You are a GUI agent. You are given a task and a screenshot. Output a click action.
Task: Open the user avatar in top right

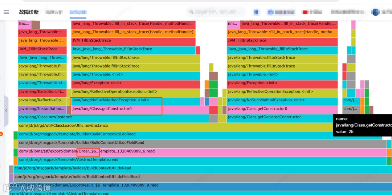(376, 12)
